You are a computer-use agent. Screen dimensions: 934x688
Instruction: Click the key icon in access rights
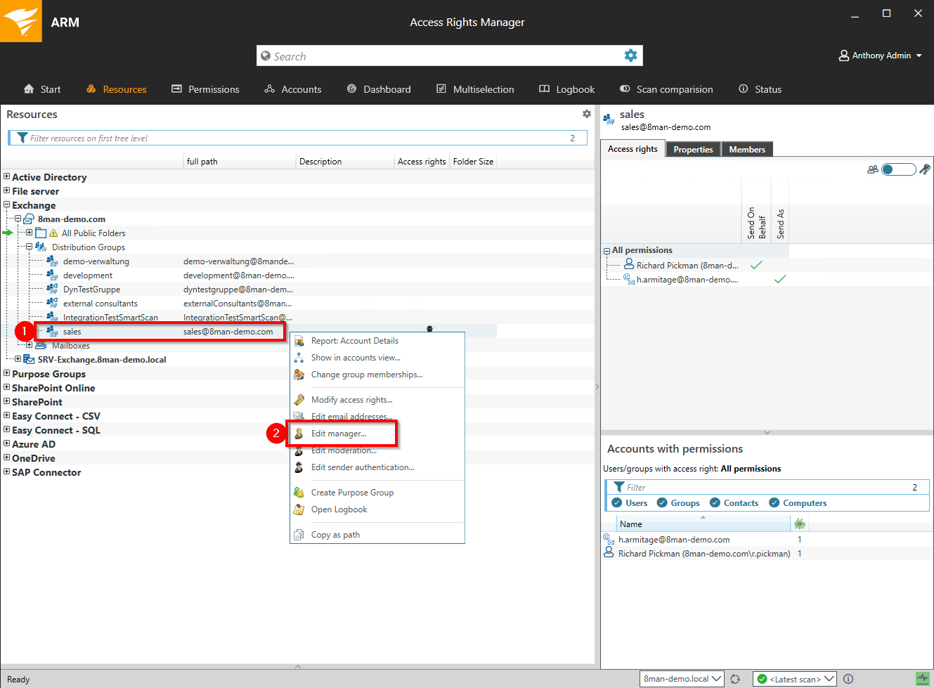click(925, 169)
